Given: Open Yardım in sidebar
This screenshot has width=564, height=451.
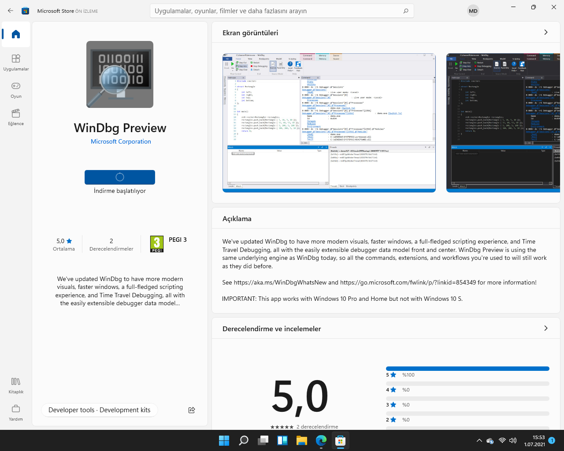Looking at the screenshot, I should [x=16, y=413].
